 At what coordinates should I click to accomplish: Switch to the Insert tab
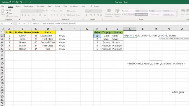point(18,6)
